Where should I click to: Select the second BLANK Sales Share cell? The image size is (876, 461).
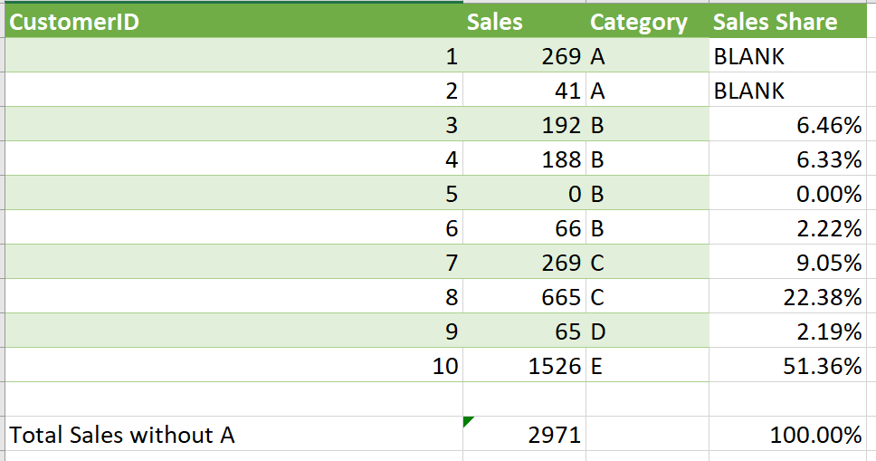click(787, 90)
